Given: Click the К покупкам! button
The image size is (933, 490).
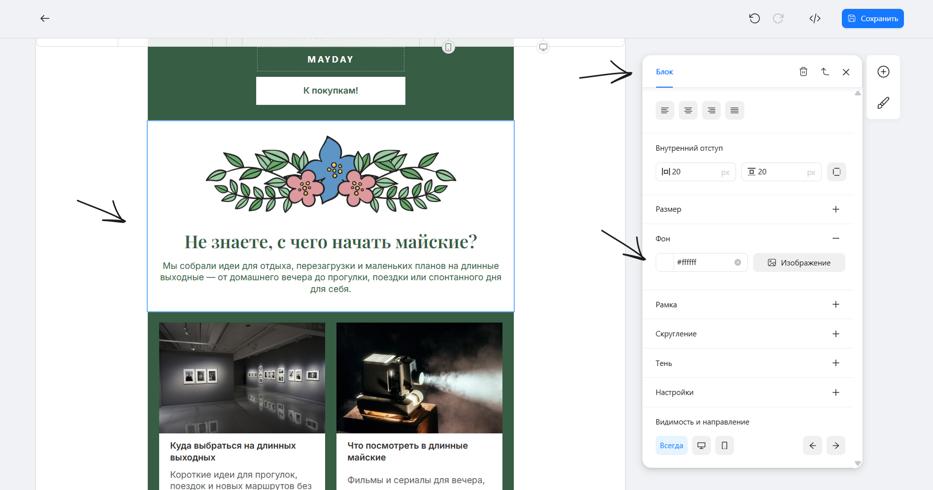Looking at the screenshot, I should (x=331, y=91).
